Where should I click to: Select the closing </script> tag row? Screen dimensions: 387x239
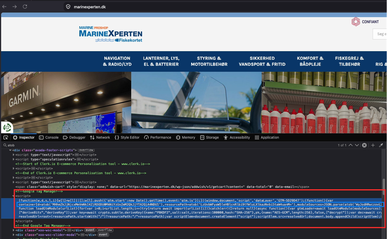24,221
